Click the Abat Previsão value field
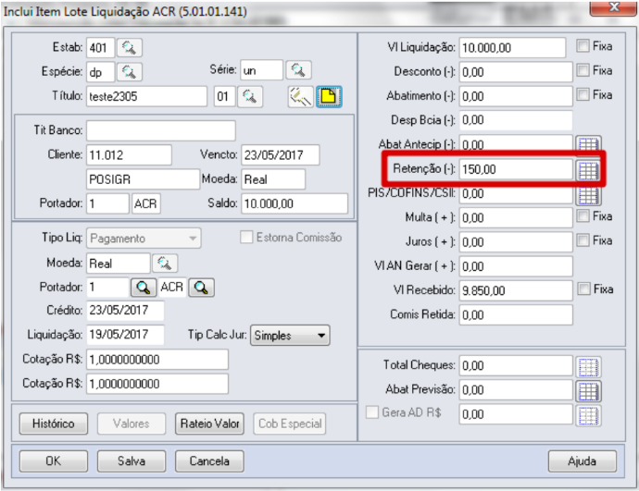 click(516, 390)
